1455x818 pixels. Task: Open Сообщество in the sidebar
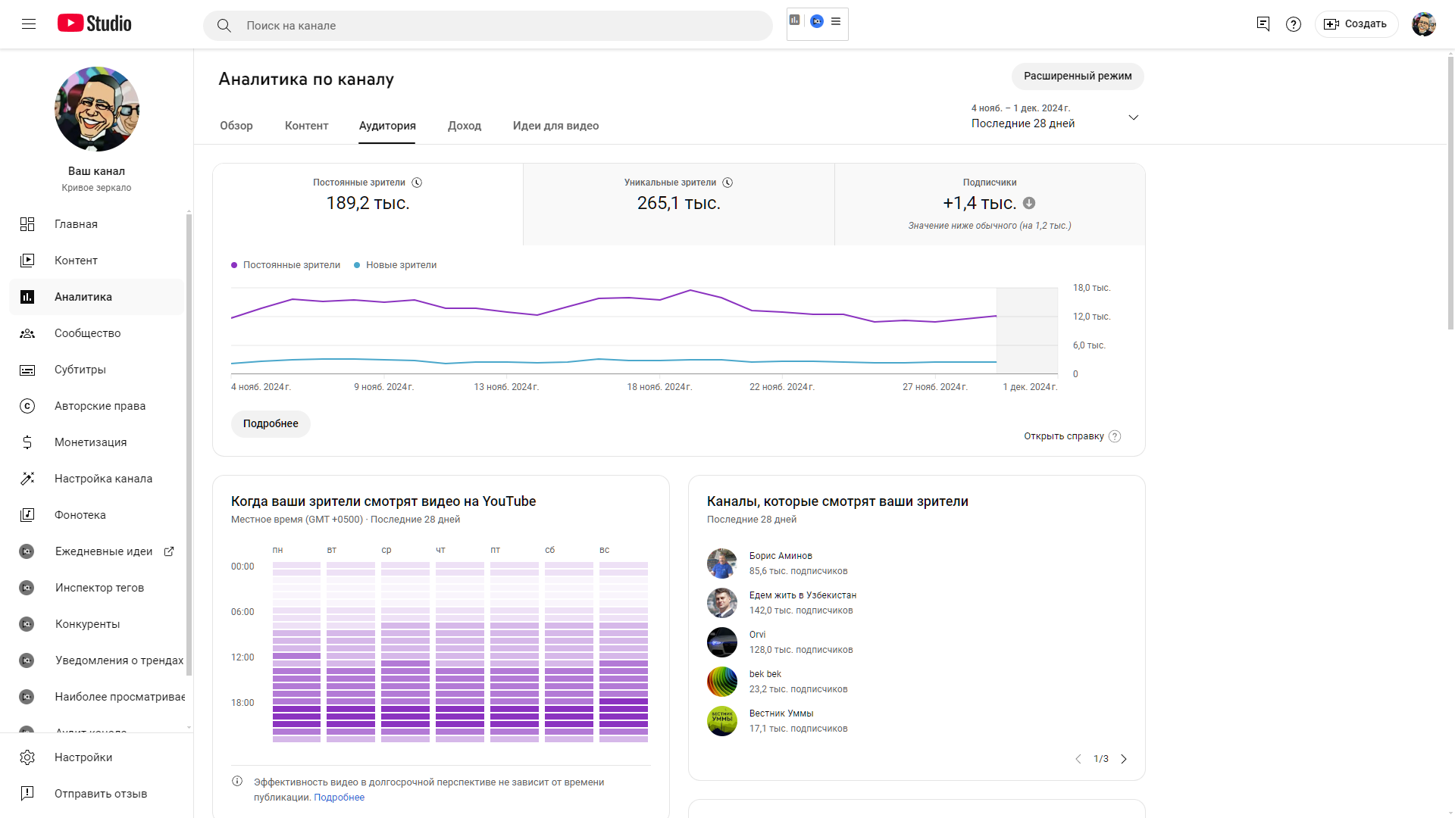pyautogui.click(x=97, y=333)
